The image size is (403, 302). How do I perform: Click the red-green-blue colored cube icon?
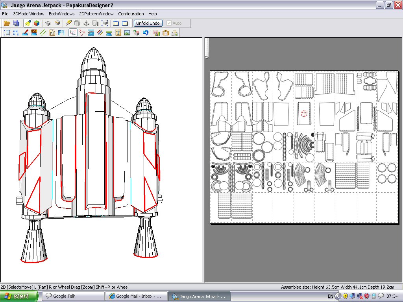tap(37, 23)
